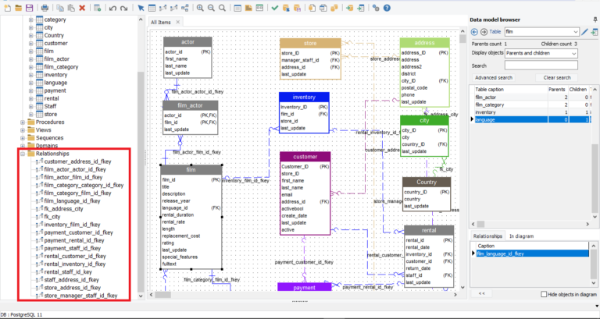The image size is (600, 319).
Task: Select the All Items diagram tab
Action: click(160, 22)
